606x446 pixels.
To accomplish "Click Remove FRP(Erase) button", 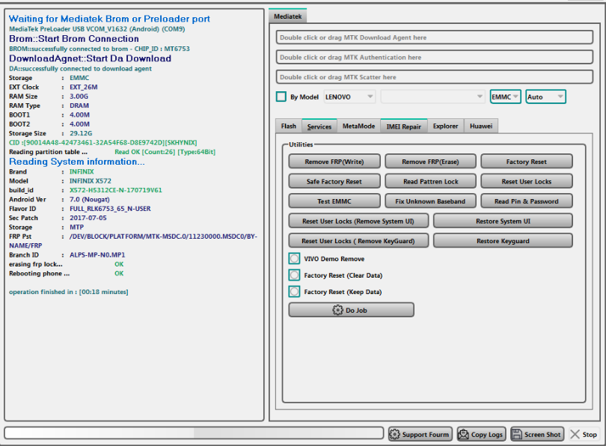I will point(430,162).
